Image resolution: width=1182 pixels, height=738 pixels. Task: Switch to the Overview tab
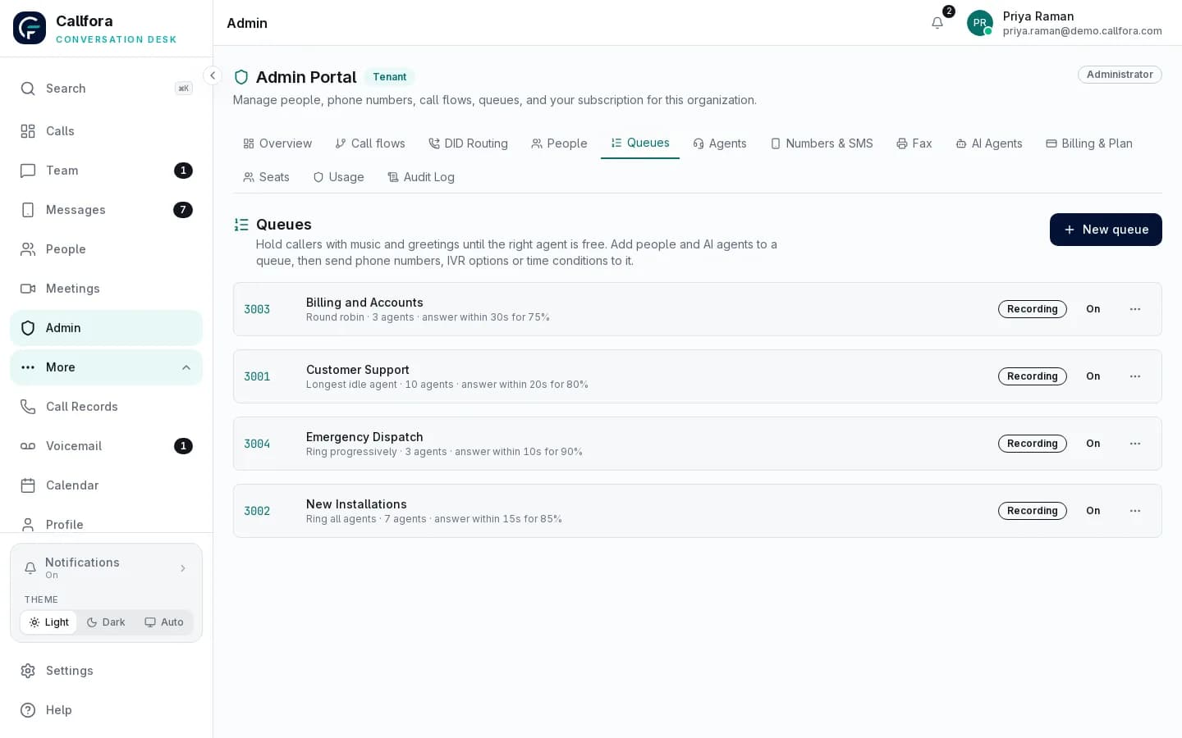pyautogui.click(x=277, y=143)
